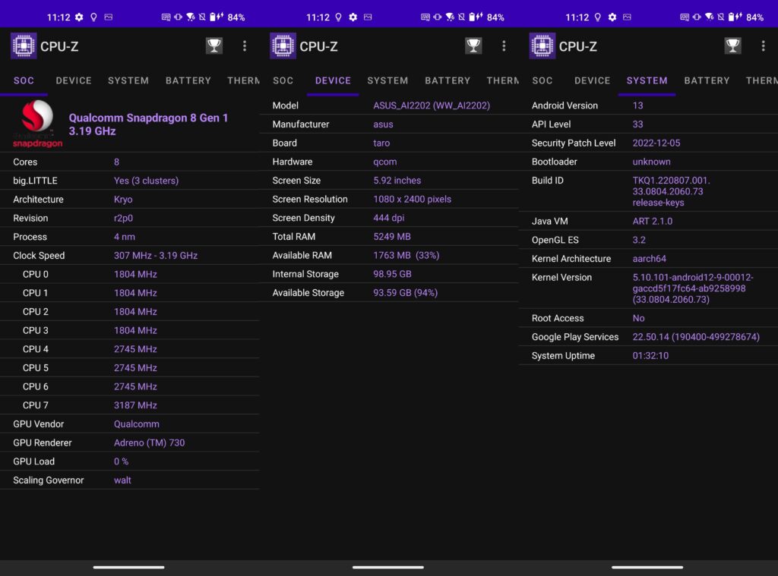The image size is (778, 576).
Task: Select the BATTERY tab in the middle screen
Action: (448, 80)
